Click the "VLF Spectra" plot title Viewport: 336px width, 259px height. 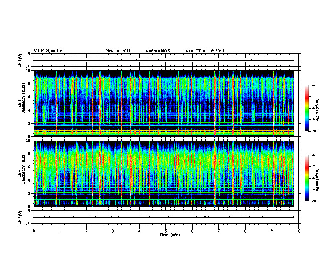pos(48,51)
